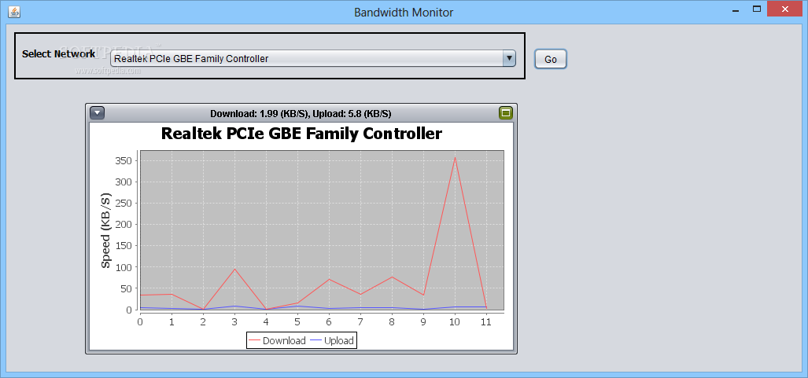
Task: Click the Select Network label
Action: click(59, 53)
